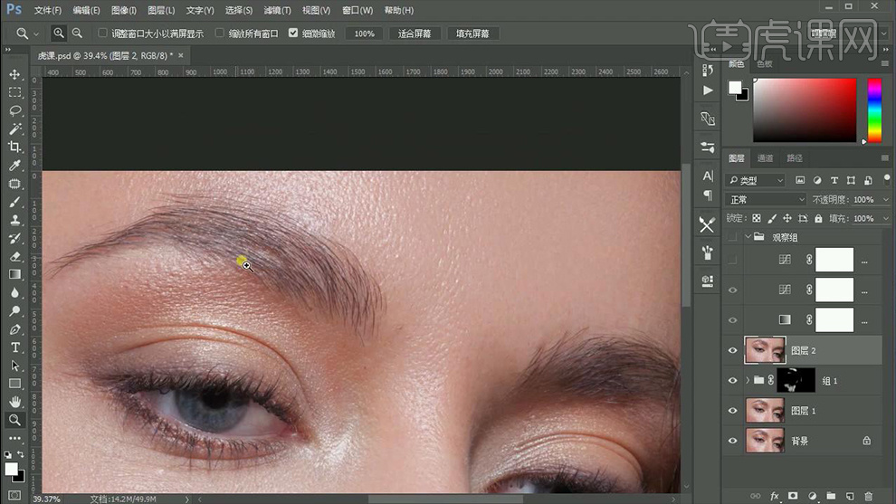The width and height of the screenshot is (896, 504).
Task: Expand the 组 1 group
Action: coord(748,381)
